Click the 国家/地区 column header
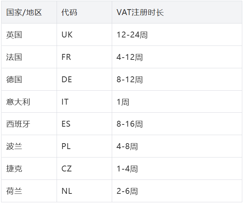This screenshot has height=203, width=243. tap(24, 12)
